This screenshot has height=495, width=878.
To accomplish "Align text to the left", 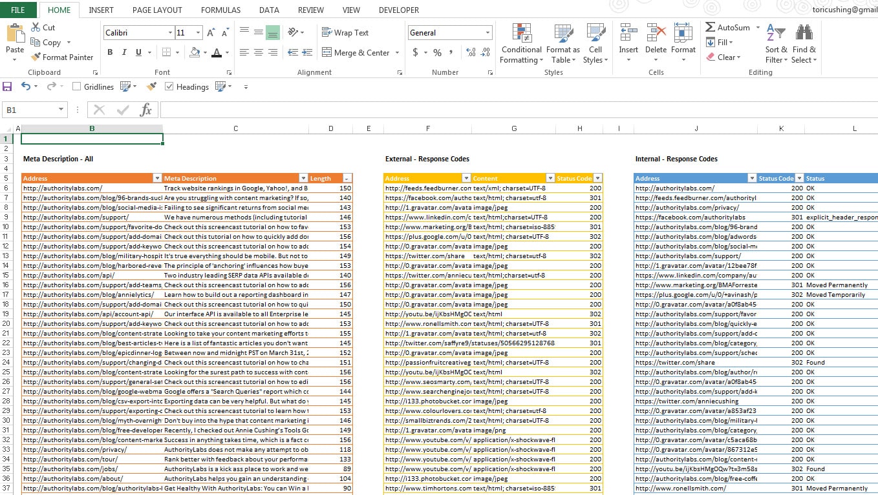I will 244,52.
